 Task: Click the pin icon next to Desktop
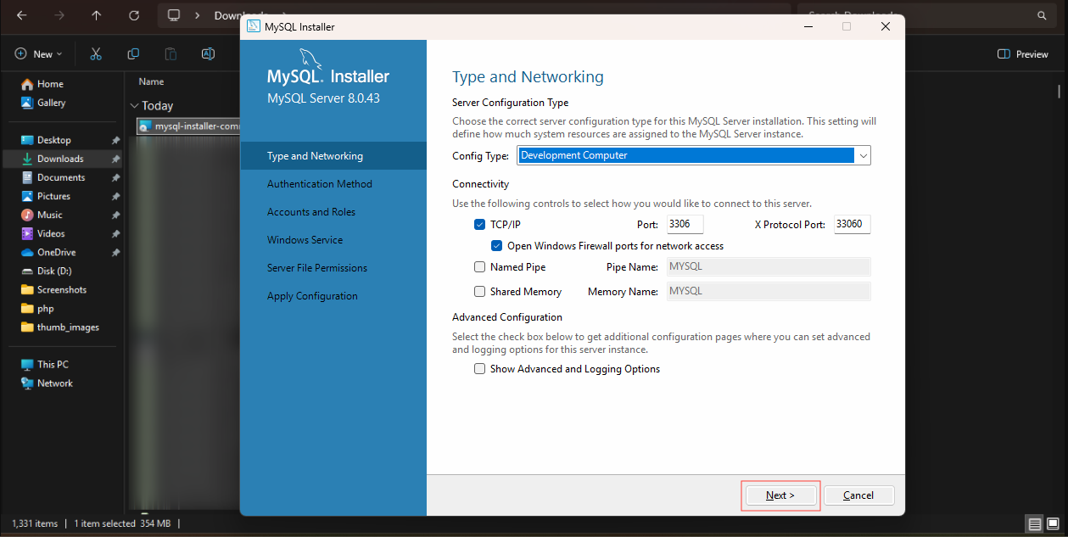pyautogui.click(x=115, y=140)
